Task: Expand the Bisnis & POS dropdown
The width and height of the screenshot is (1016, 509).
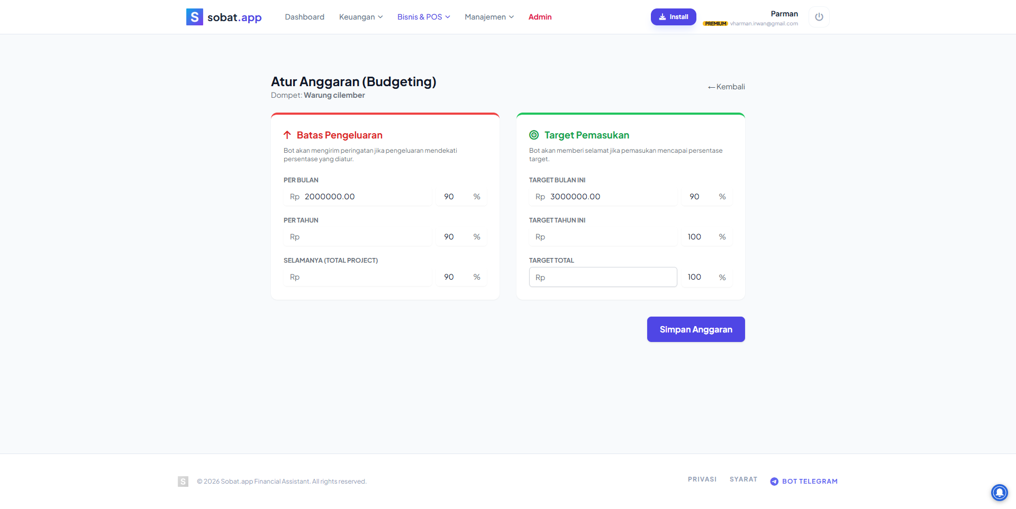Action: pos(423,16)
